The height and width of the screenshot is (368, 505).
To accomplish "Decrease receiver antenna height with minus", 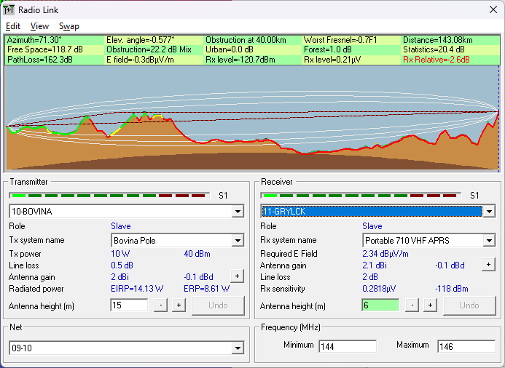I will [x=412, y=305].
